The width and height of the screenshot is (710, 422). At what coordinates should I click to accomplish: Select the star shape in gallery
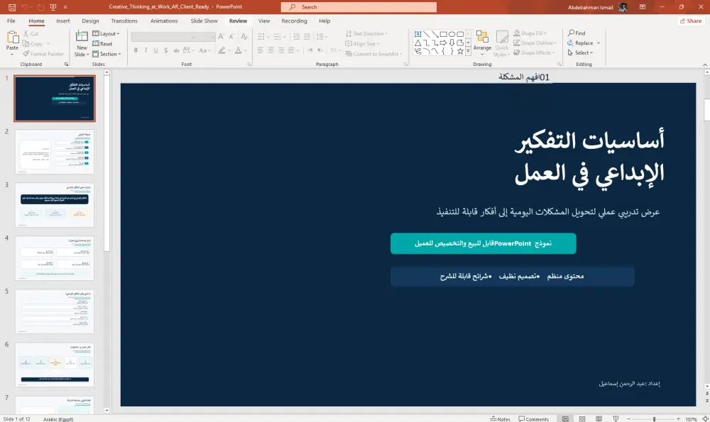pyautogui.click(x=460, y=51)
